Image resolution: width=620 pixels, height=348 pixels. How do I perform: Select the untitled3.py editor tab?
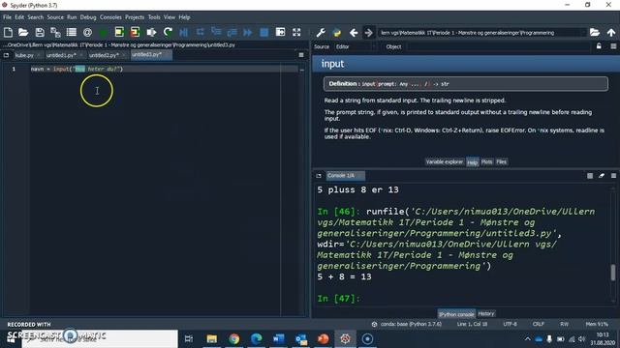click(x=151, y=55)
